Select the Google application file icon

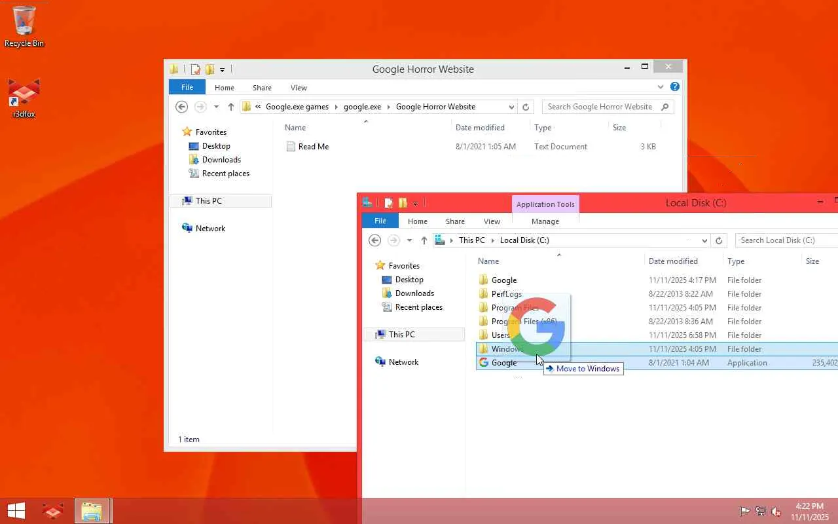click(484, 363)
